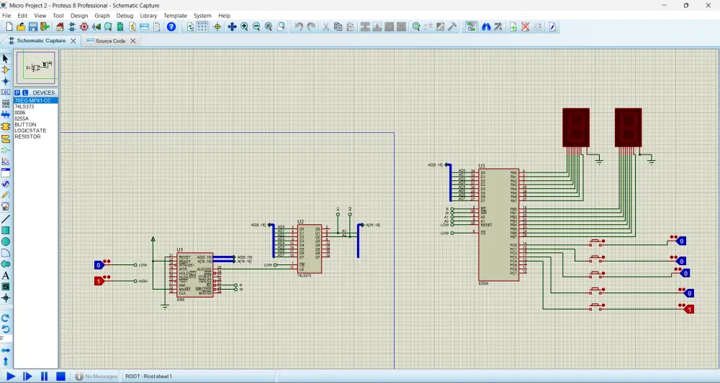Click the Undo arrow in the toolbar

tap(299, 27)
